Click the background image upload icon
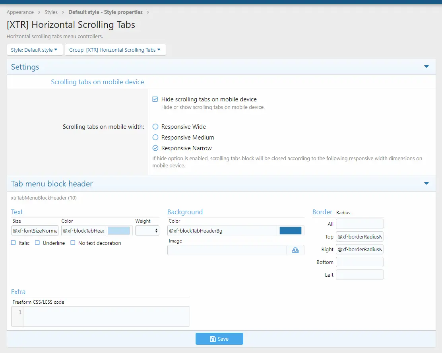 tap(295, 250)
